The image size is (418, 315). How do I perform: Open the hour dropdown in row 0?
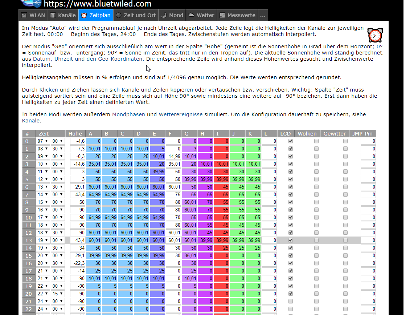pos(42,141)
